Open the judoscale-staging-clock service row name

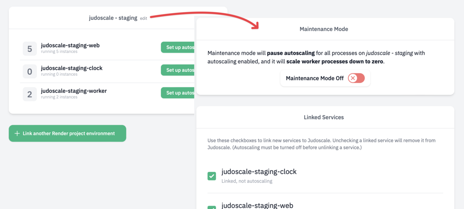pos(72,68)
